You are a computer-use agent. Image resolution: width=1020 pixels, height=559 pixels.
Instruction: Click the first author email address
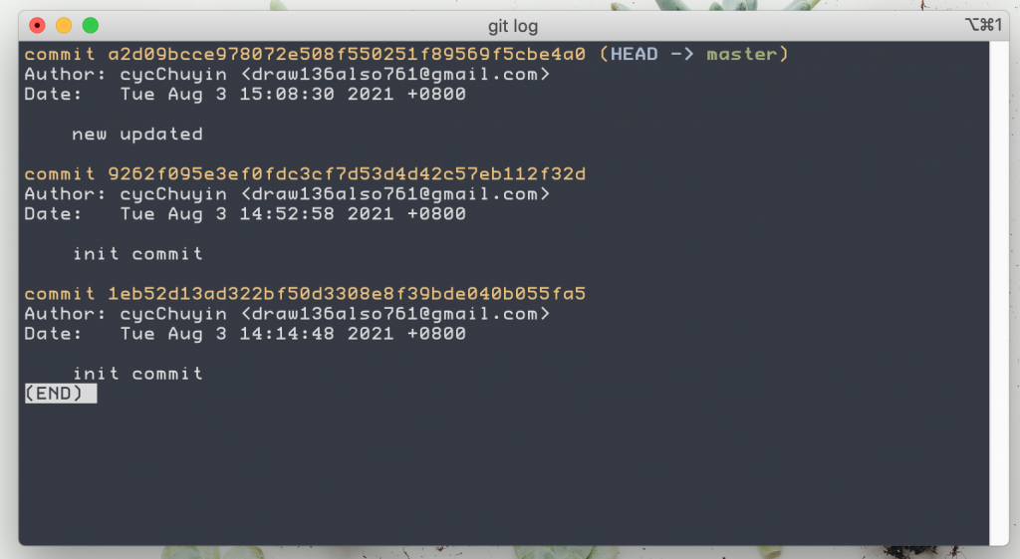395,74
